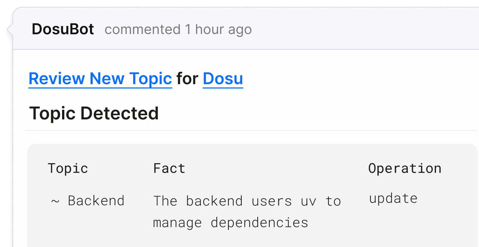Click the Topic column header
This screenshot has width=479, height=247.
pyautogui.click(x=68, y=168)
